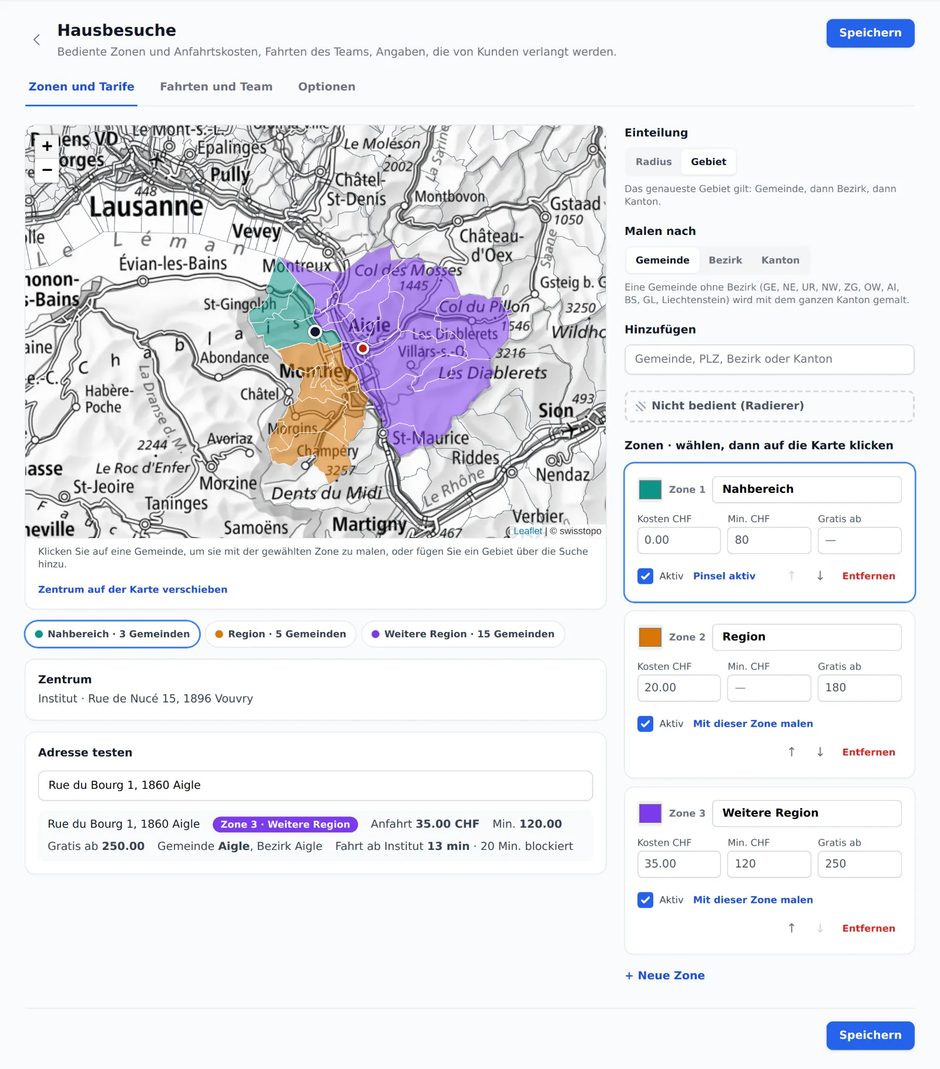This screenshot has width=940, height=1069.
Task: Edit Zone 3 Gratis ab field 250
Action: (x=860, y=864)
